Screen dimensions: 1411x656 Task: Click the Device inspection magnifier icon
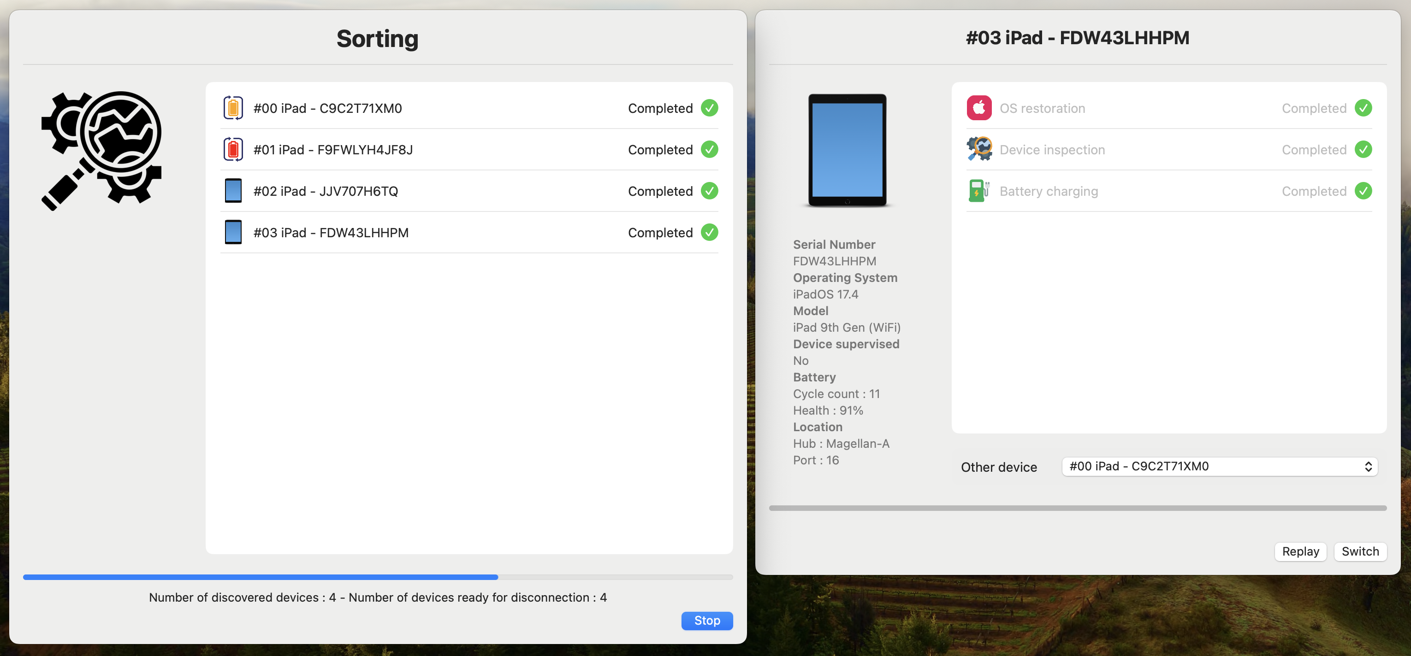[x=979, y=149]
